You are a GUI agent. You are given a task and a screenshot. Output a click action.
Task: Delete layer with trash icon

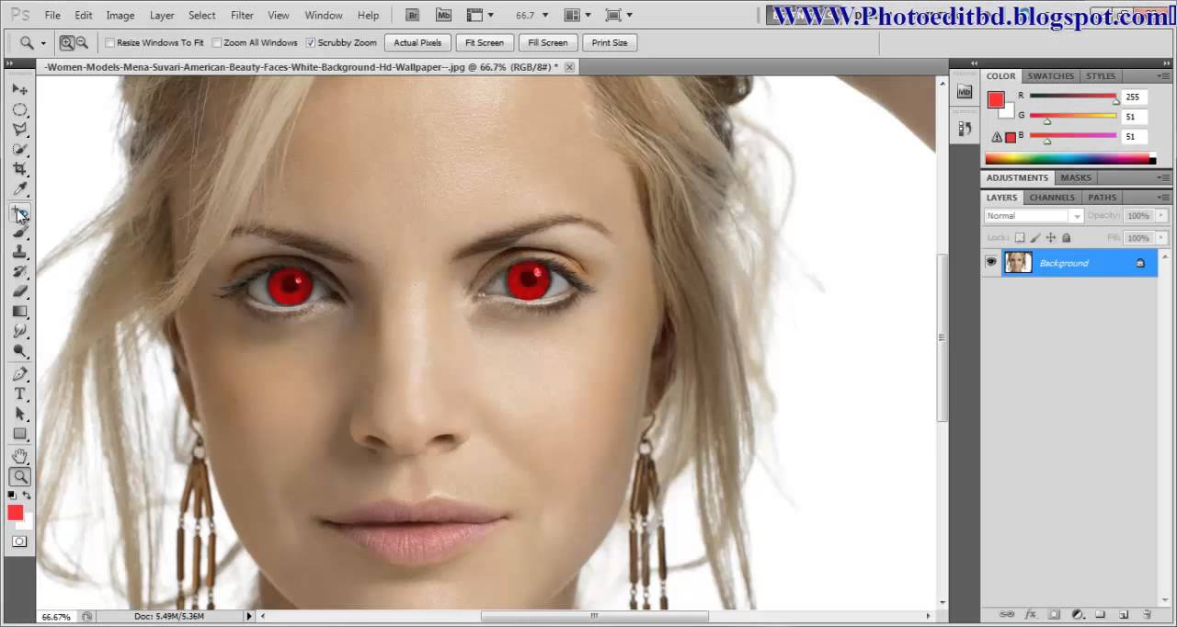[x=1148, y=614]
